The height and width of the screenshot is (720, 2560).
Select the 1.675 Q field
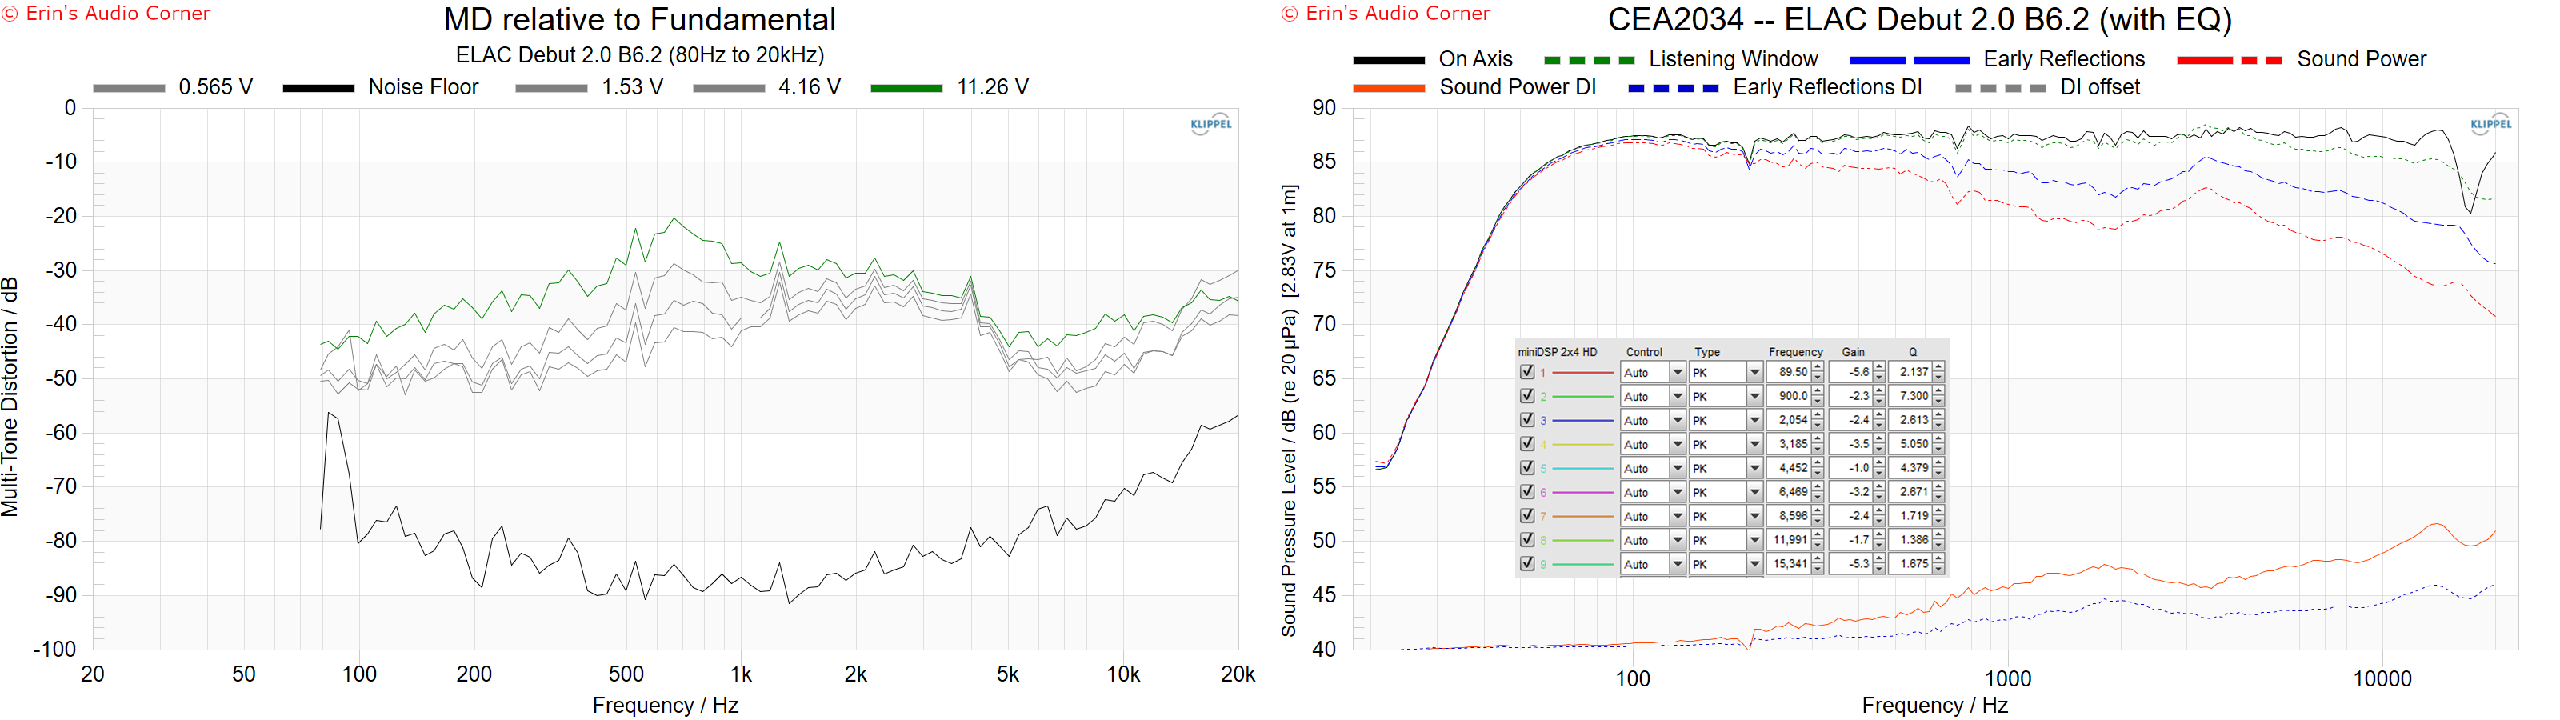click(x=1911, y=564)
